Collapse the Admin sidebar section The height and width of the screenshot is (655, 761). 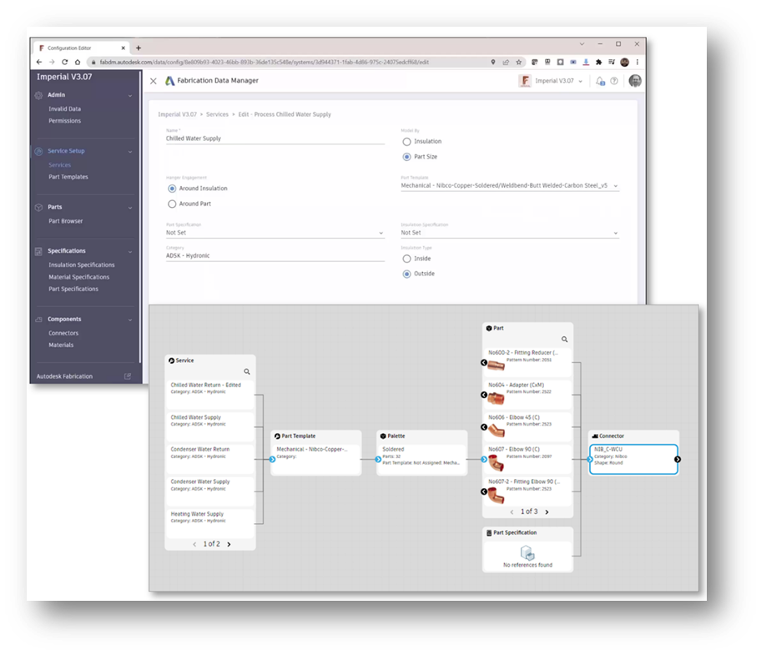point(130,96)
